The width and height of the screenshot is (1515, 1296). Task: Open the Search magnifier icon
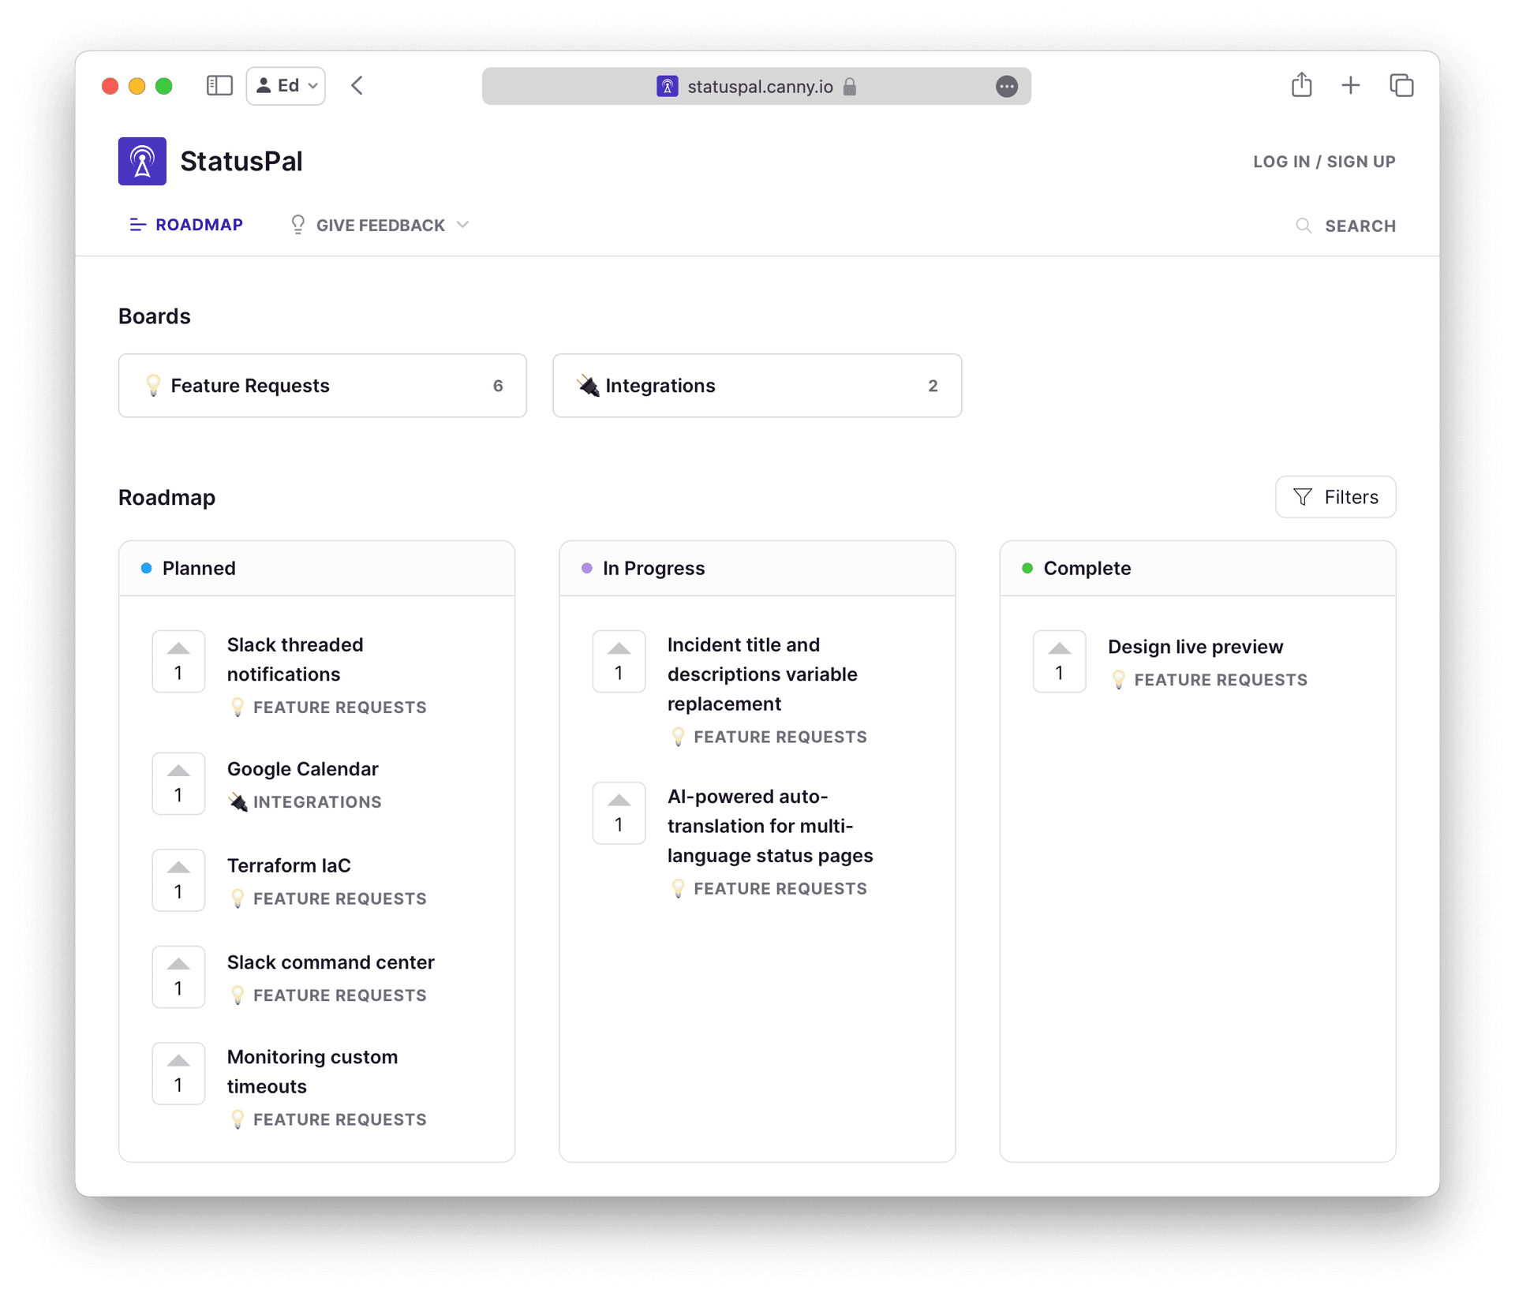1304,226
